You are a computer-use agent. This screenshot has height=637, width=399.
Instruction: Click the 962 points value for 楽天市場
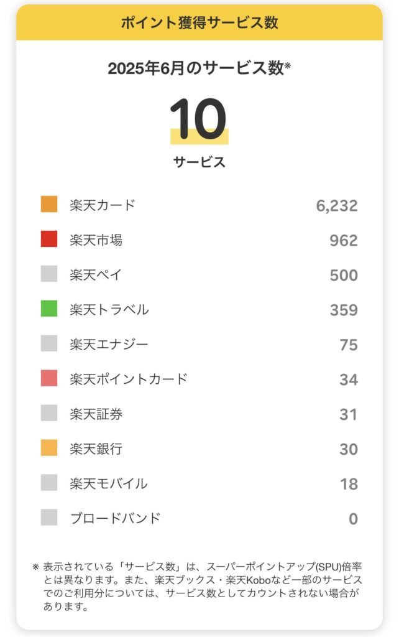coord(344,241)
